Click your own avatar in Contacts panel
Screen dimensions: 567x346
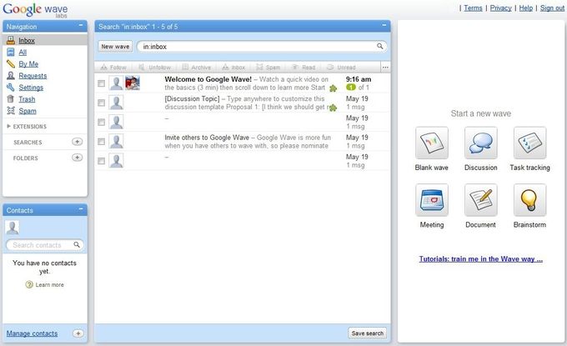pos(13,228)
